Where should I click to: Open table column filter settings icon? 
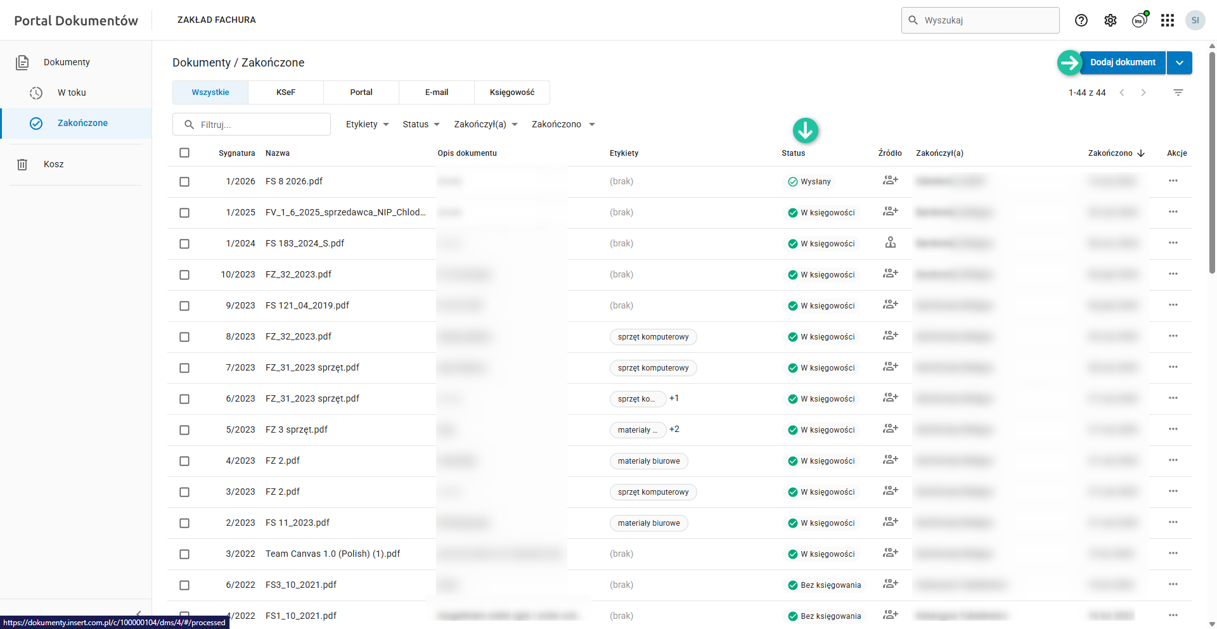(x=1178, y=92)
